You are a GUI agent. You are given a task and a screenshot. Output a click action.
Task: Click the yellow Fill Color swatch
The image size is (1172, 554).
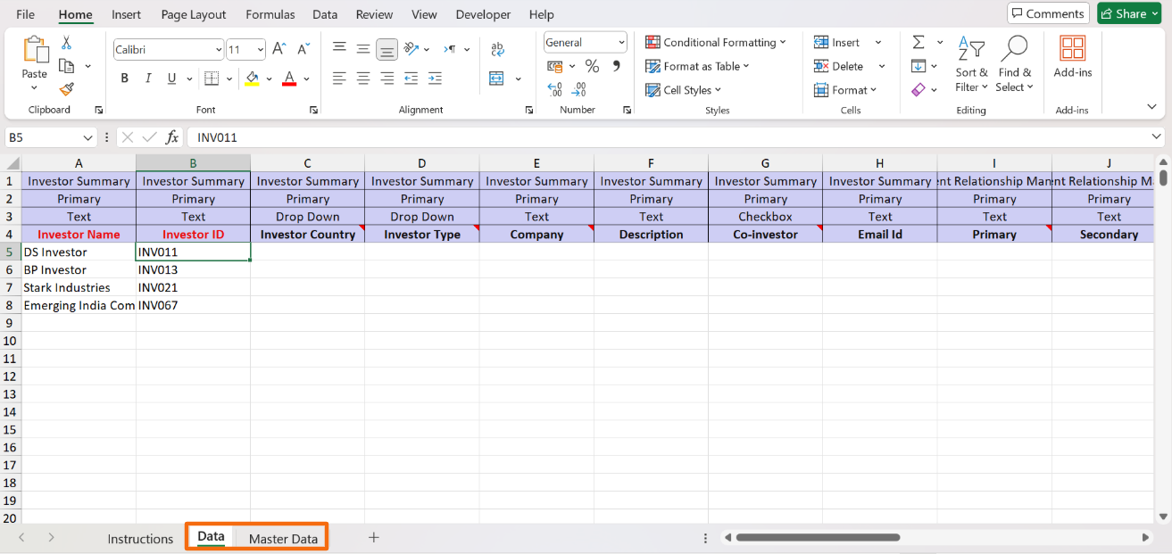253,79
